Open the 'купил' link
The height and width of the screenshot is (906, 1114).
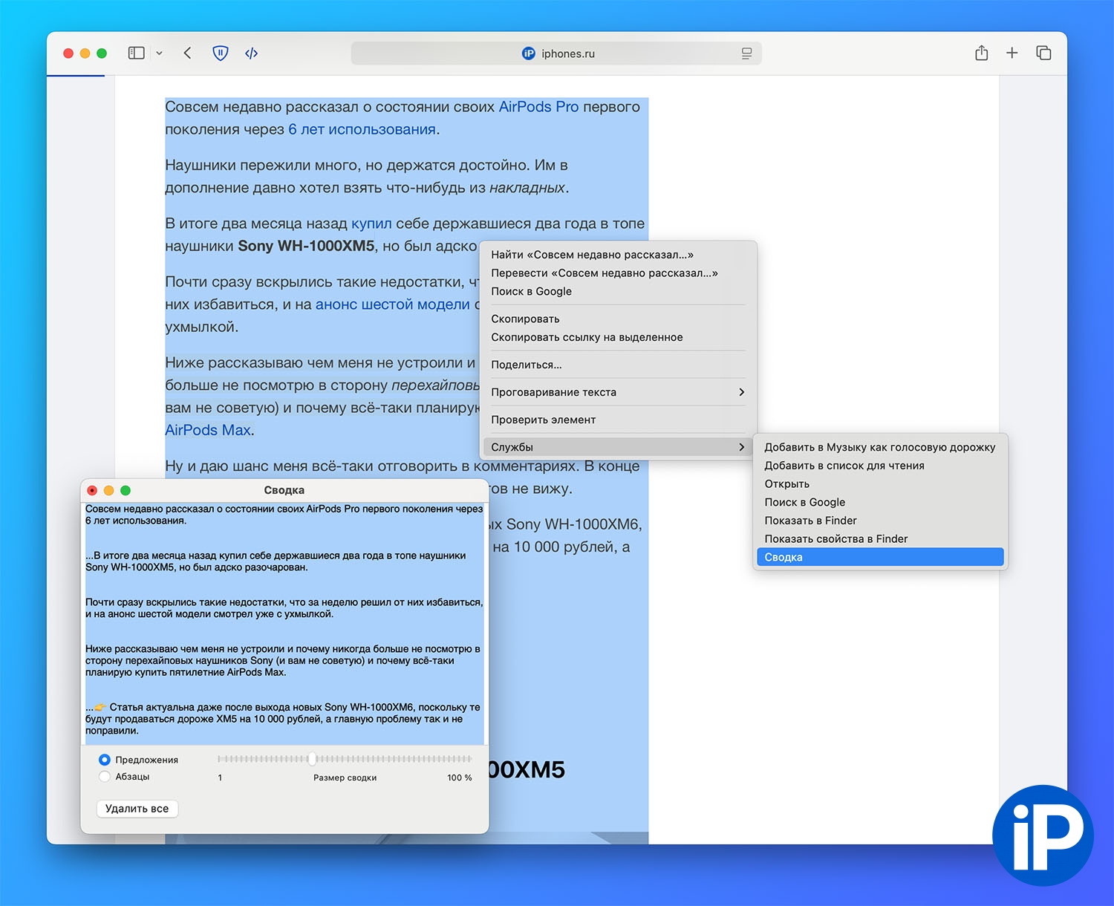(x=371, y=224)
